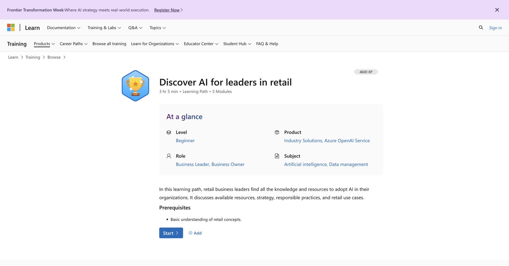Open the Beginner level link
Viewport: 509px width, 266px height.
pos(185,141)
